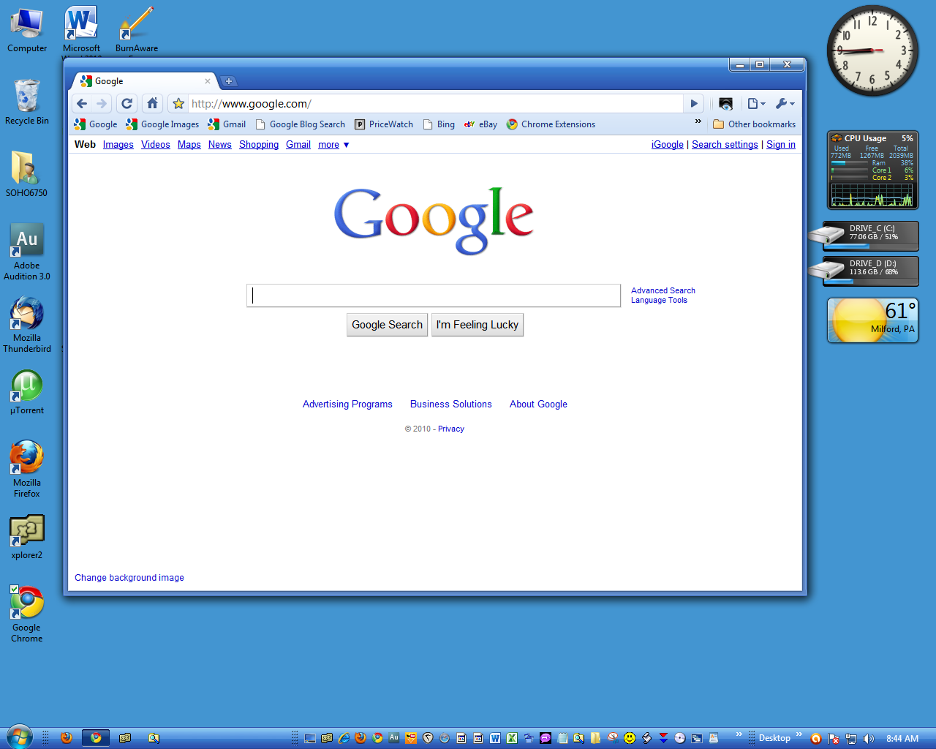Select the Mozilla Thunderbird desktop shortcut
The height and width of the screenshot is (749, 936).
click(27, 325)
